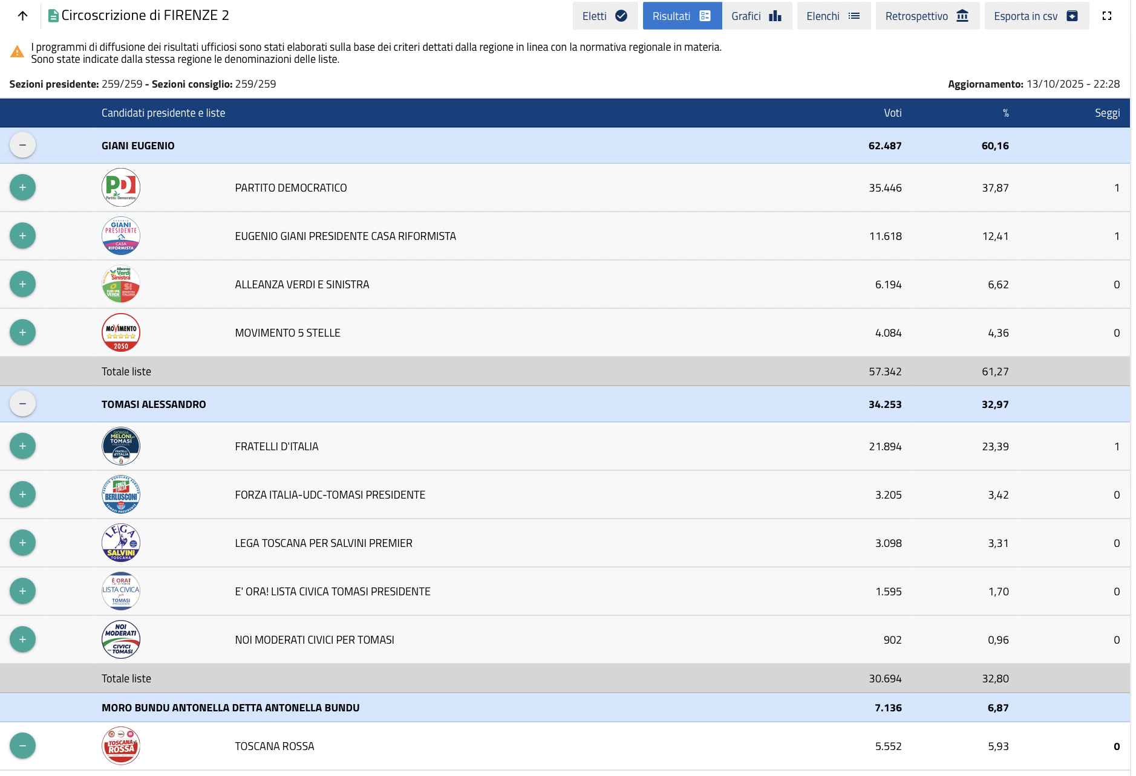
Task: Click the Partito Democratico logo
Action: click(121, 187)
